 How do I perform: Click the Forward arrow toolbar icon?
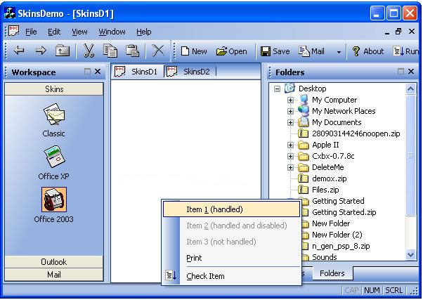41,51
